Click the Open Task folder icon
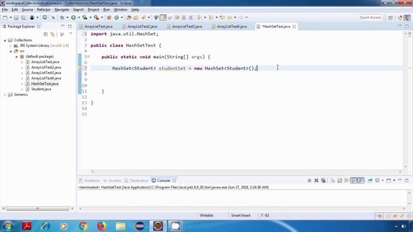Viewport: 413px width, 232px height. pos(136,17)
